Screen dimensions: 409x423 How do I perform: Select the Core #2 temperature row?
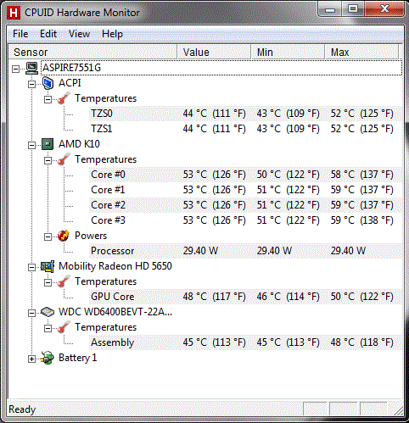246,205
